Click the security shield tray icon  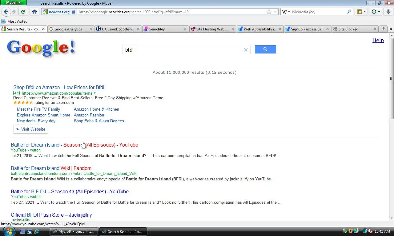tap(350, 231)
